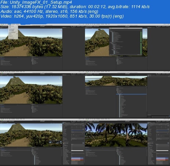Image resolution: width=170 pixels, height=166 pixels.
Task: Open the thumbnail with the long expanded project list
Action: pyautogui.click(x=128, y=95)
